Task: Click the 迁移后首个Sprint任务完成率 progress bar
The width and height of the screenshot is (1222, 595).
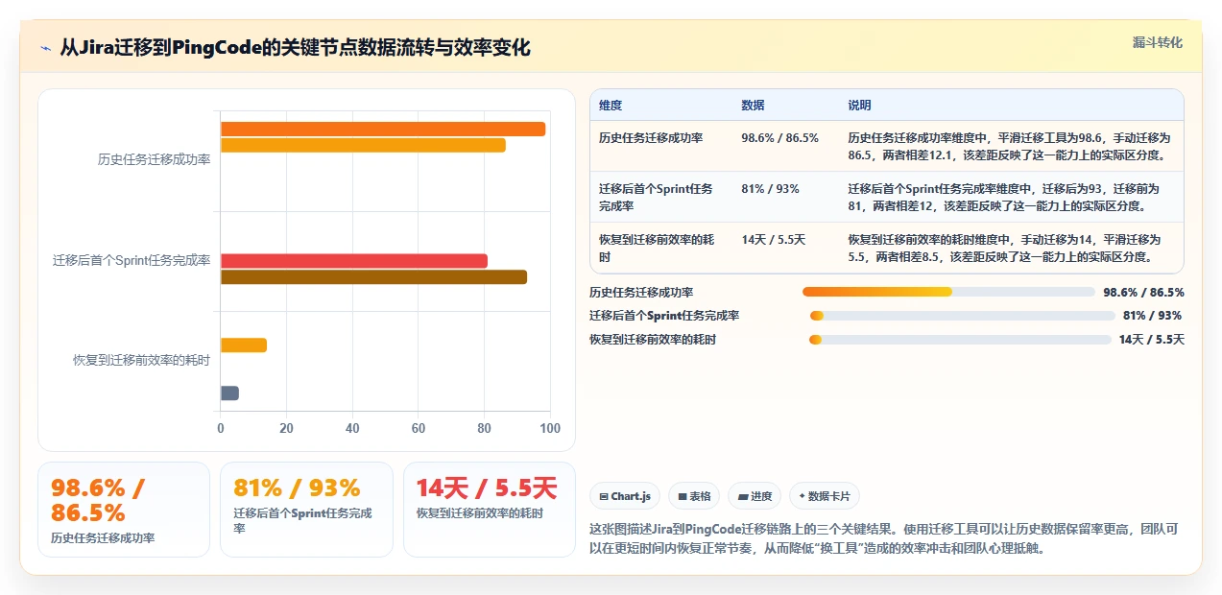Action: tap(961, 315)
